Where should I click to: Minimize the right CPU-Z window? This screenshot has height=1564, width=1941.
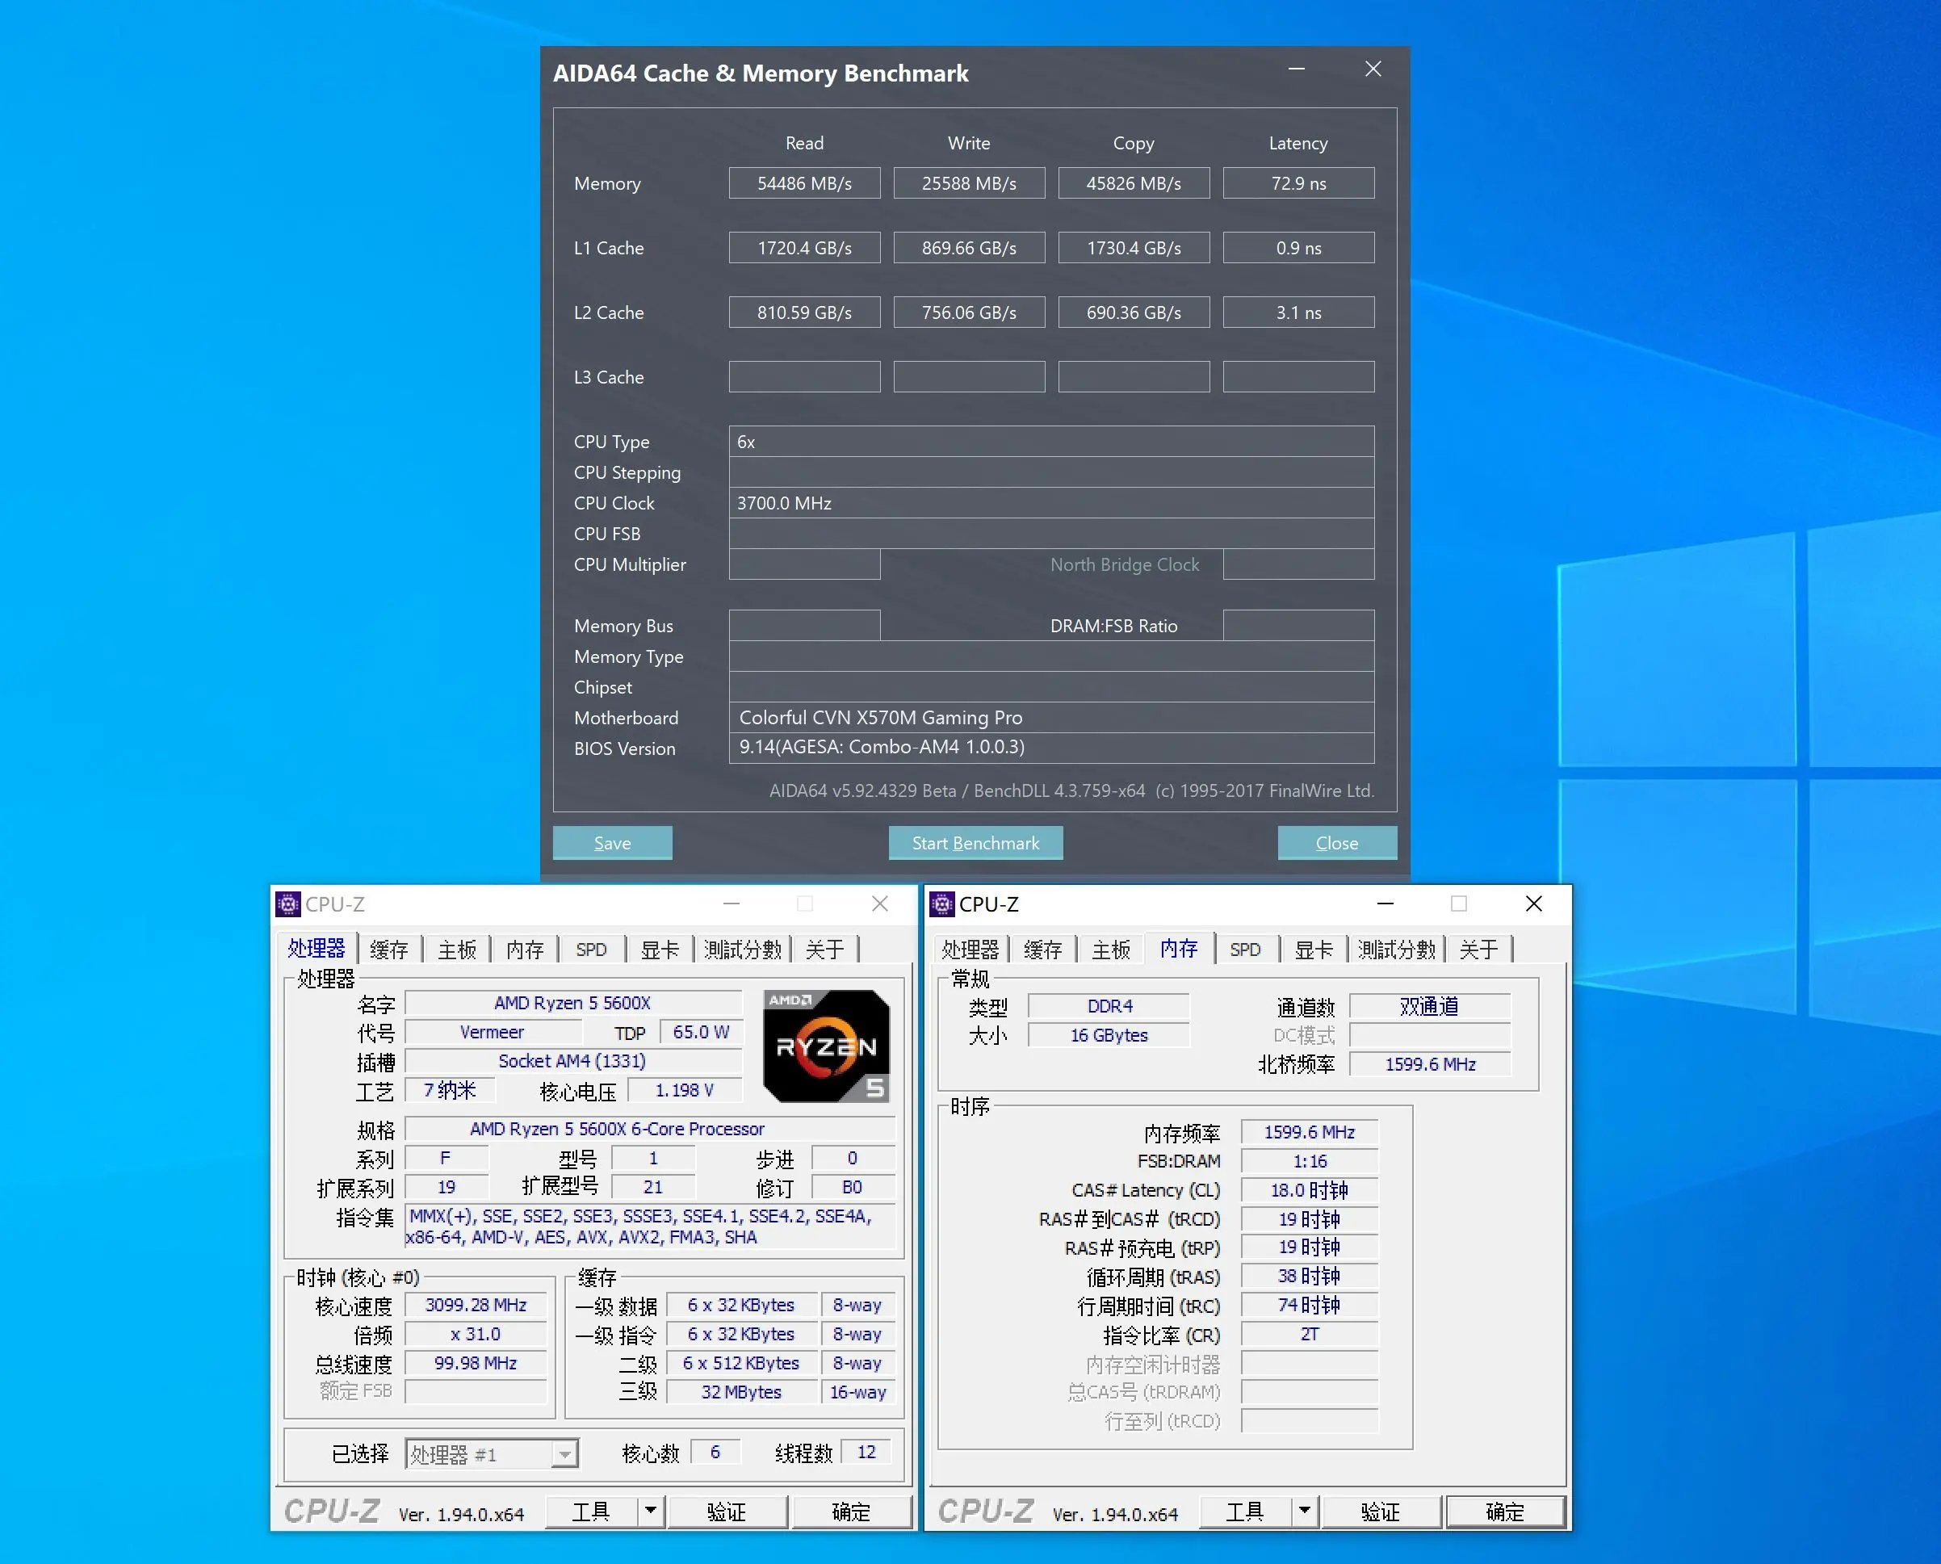point(1386,904)
